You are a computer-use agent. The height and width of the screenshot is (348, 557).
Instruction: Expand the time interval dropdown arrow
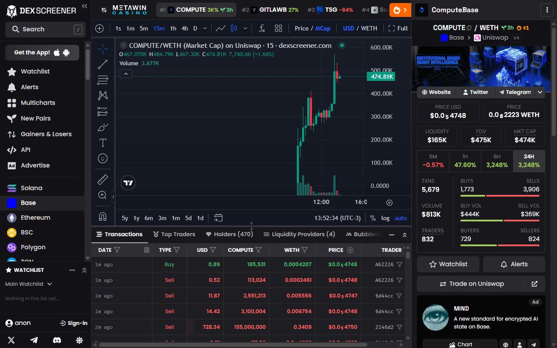[204, 28]
